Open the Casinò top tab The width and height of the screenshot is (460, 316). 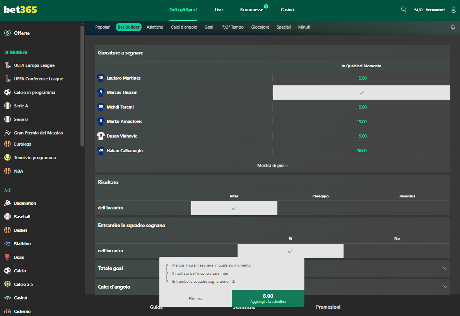(x=287, y=10)
